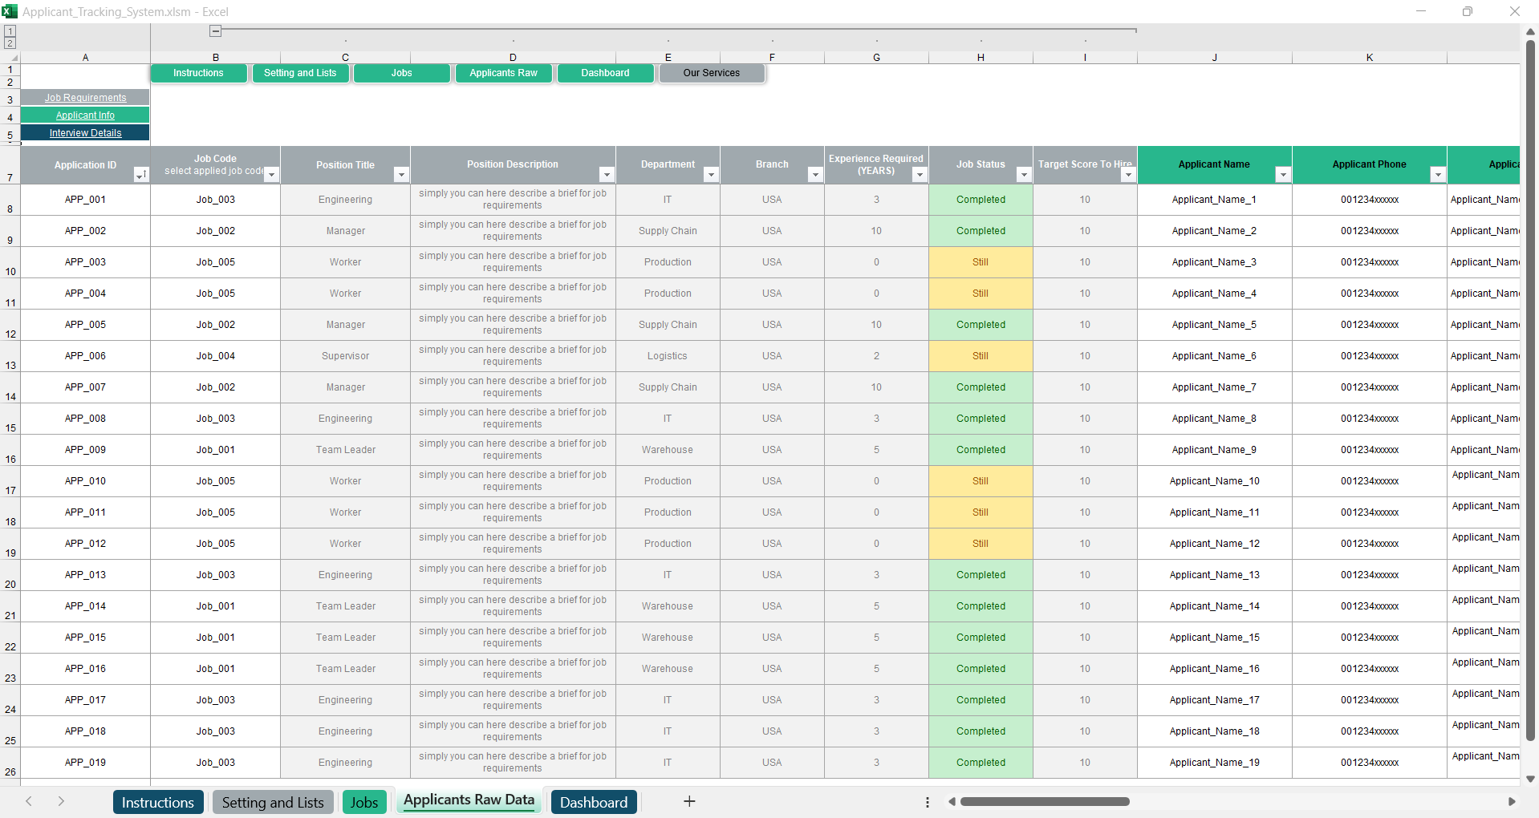Open the Application ID filter dropdown
1539x818 pixels.
(x=140, y=175)
